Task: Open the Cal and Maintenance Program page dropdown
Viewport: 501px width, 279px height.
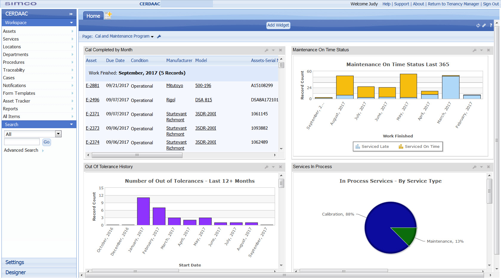Action: pyautogui.click(x=152, y=36)
